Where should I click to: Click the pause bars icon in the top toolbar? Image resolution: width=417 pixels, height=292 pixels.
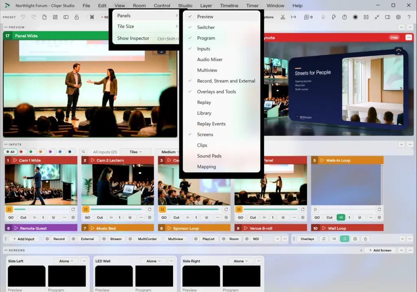tap(366, 17)
